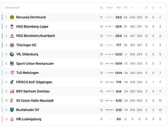Click the VfL Oldenburg green logo
The width and height of the screenshot is (168, 127).
[x=12, y=54]
